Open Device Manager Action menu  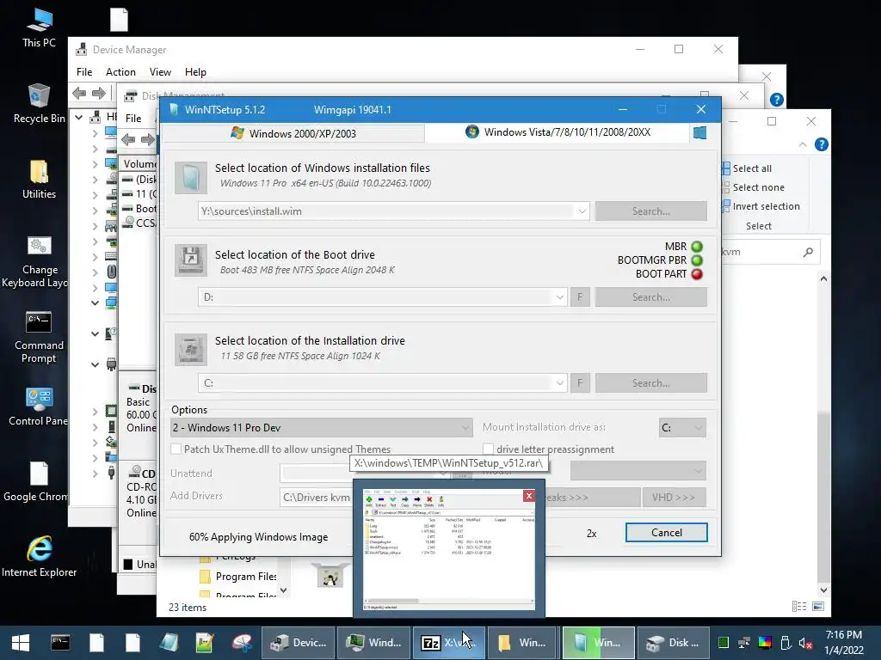point(120,72)
